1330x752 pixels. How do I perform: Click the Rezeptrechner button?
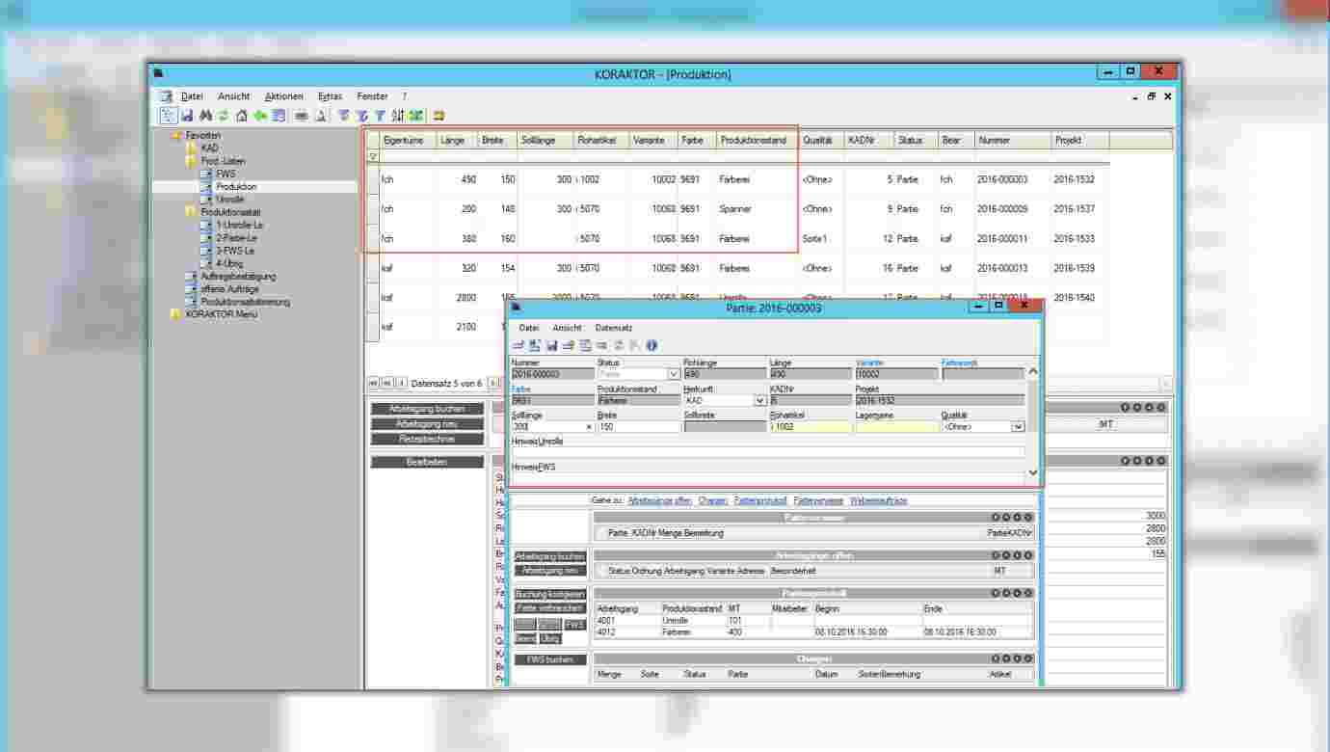(427, 439)
